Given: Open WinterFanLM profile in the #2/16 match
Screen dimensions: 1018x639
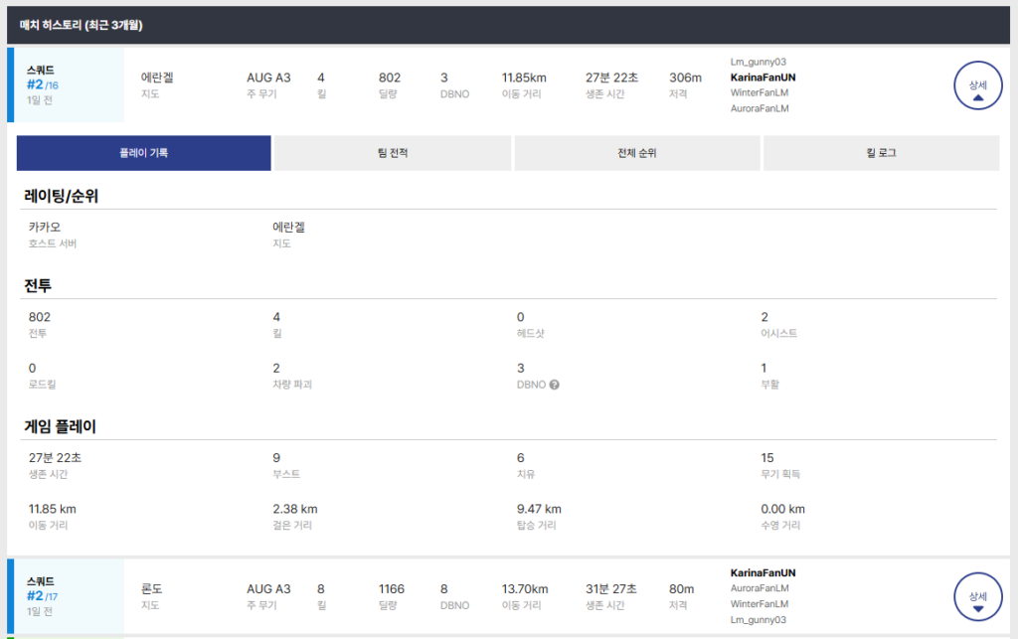Looking at the screenshot, I should pos(760,92).
